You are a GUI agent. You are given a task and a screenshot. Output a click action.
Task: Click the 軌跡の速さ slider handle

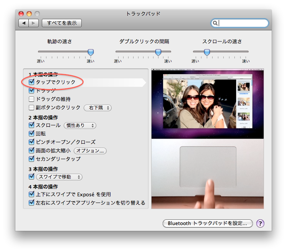[91, 52]
